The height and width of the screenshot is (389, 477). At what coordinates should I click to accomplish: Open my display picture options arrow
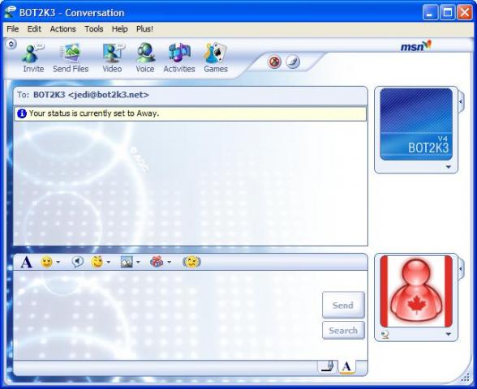[448, 334]
